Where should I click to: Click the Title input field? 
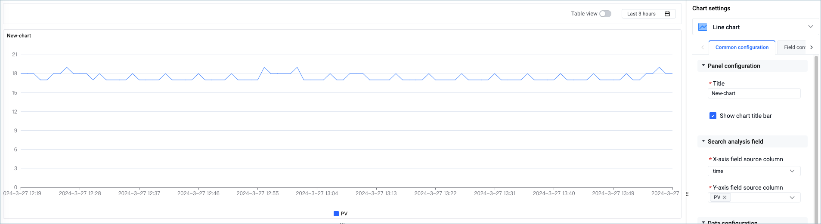[754, 93]
